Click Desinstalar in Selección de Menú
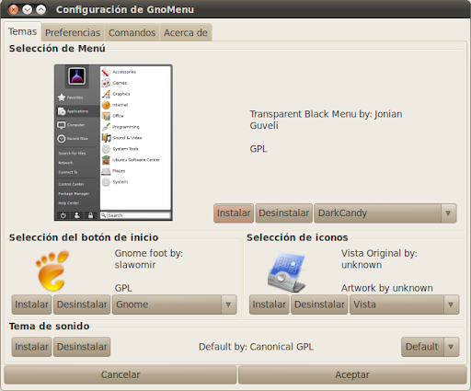This screenshot has height=391, width=471. pos(284,213)
